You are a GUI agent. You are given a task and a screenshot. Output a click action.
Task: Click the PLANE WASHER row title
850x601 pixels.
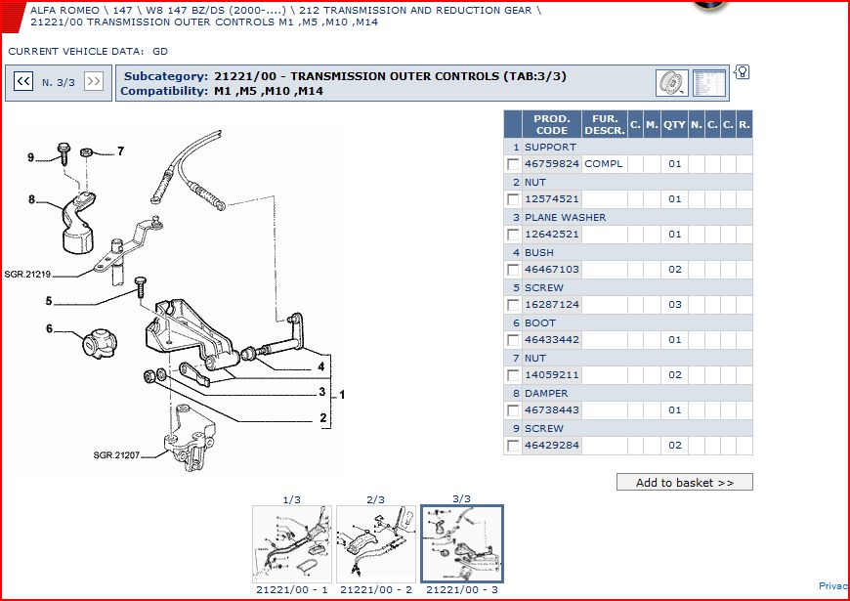pos(566,218)
